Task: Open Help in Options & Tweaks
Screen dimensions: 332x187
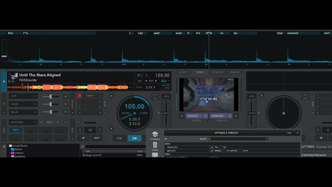Action: tap(289, 133)
